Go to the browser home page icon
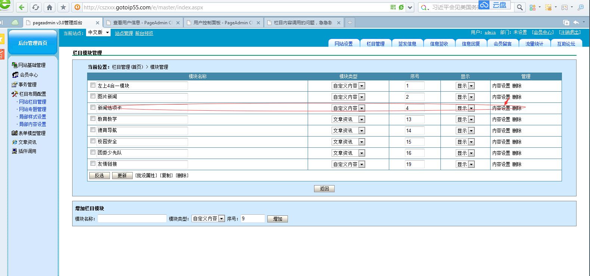This screenshot has height=276, width=590. tap(49, 7)
